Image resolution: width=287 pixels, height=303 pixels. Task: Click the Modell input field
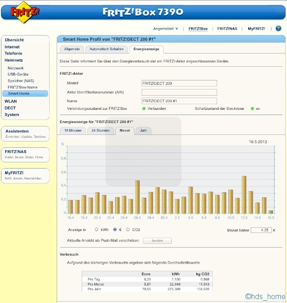click(x=179, y=83)
